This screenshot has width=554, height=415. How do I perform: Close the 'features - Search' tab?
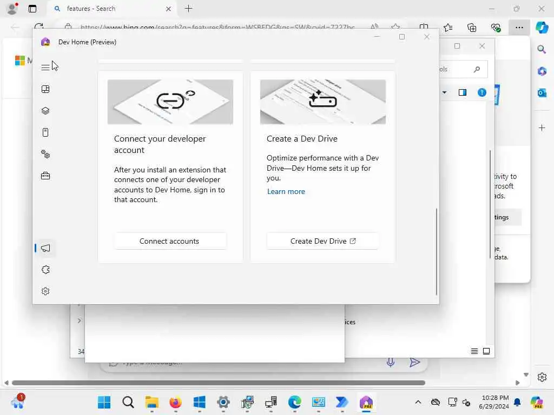click(x=169, y=9)
